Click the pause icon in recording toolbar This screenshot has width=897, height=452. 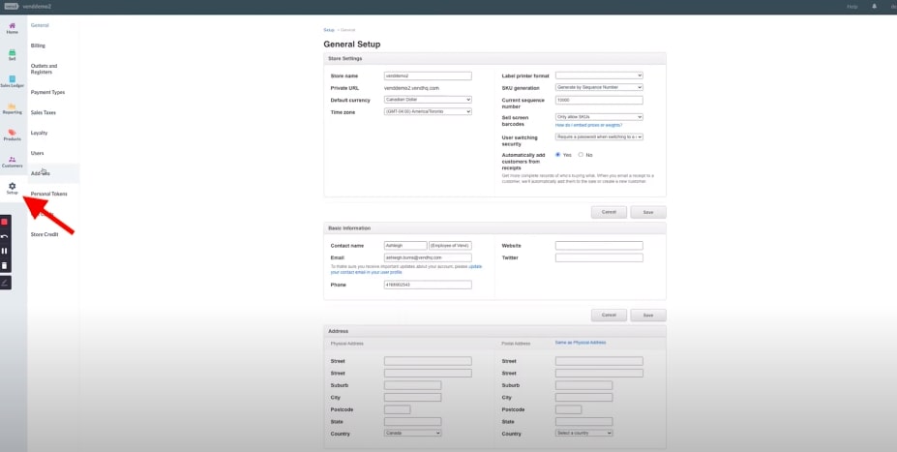pos(5,251)
